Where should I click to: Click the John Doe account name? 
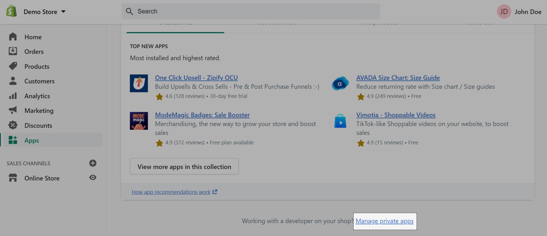pos(528,12)
